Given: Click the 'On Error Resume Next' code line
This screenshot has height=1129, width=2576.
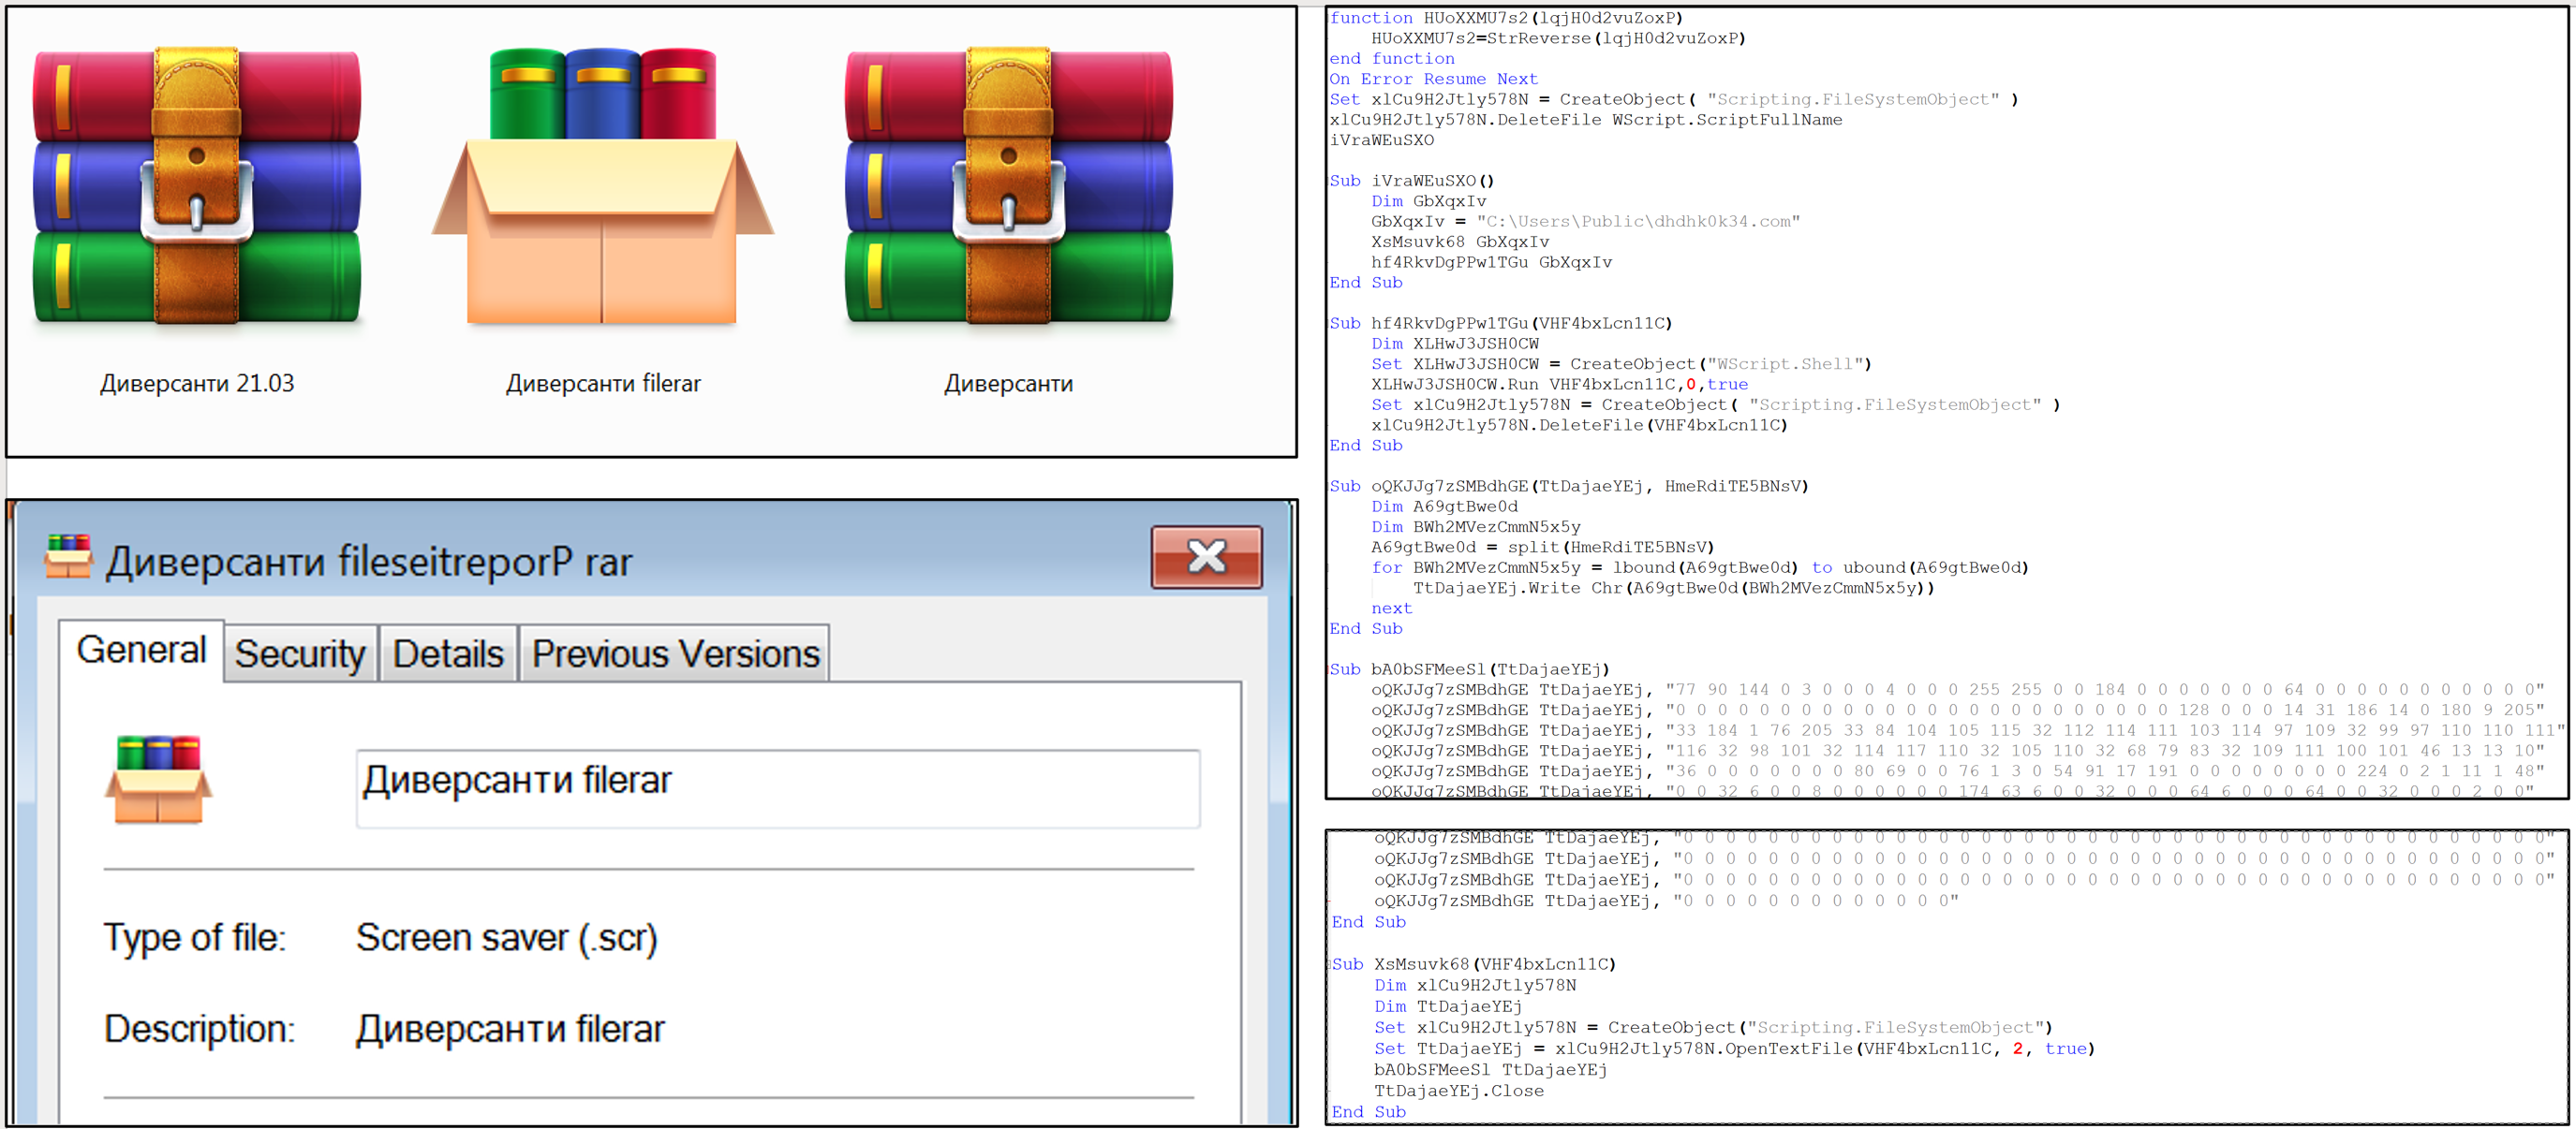Looking at the screenshot, I should pos(1433,79).
